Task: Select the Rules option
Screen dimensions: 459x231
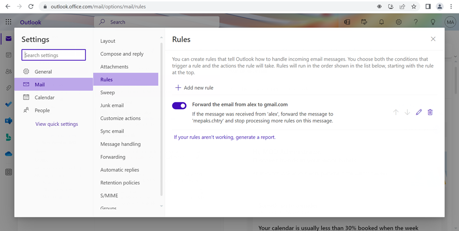Action: (x=126, y=79)
